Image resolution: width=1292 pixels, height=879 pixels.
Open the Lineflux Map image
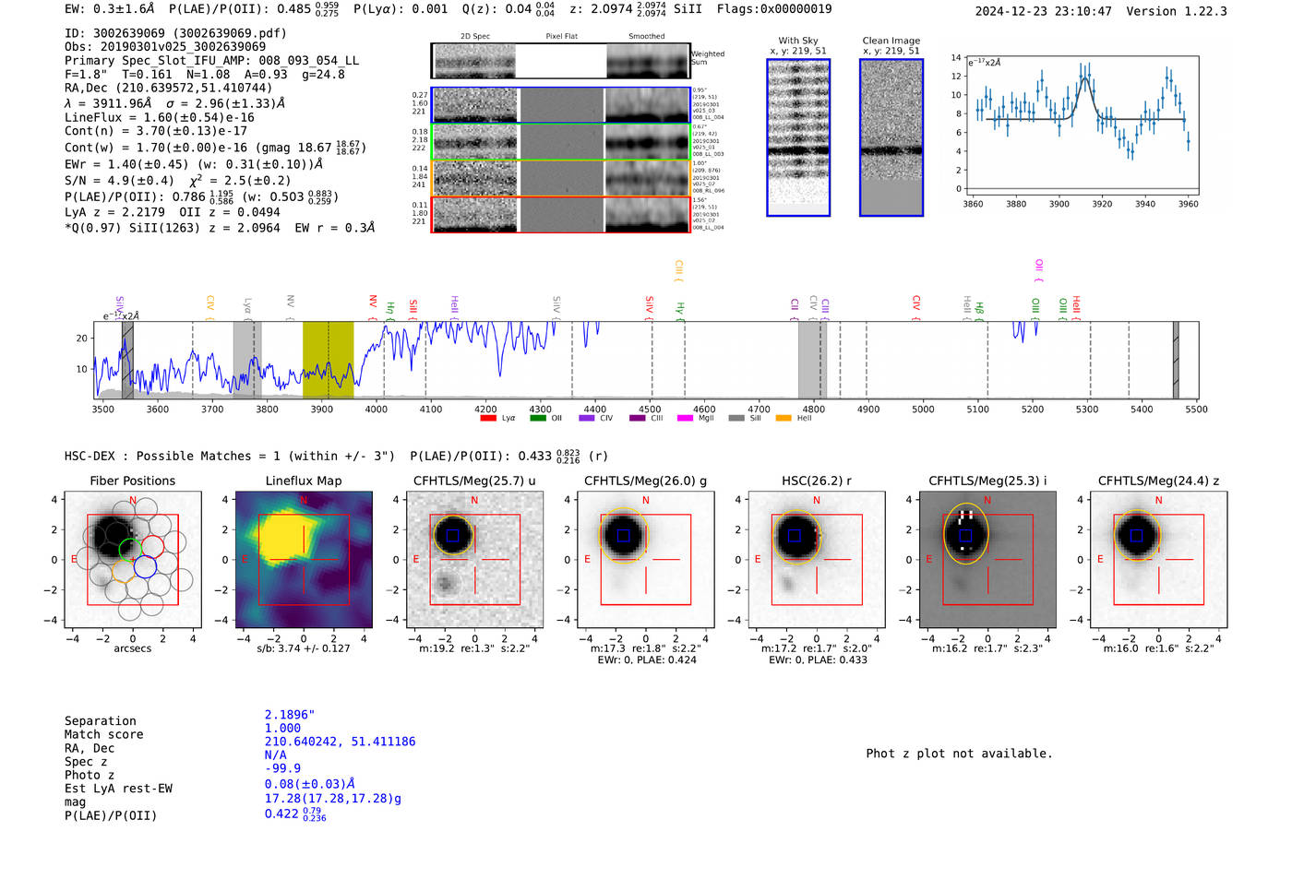304,560
